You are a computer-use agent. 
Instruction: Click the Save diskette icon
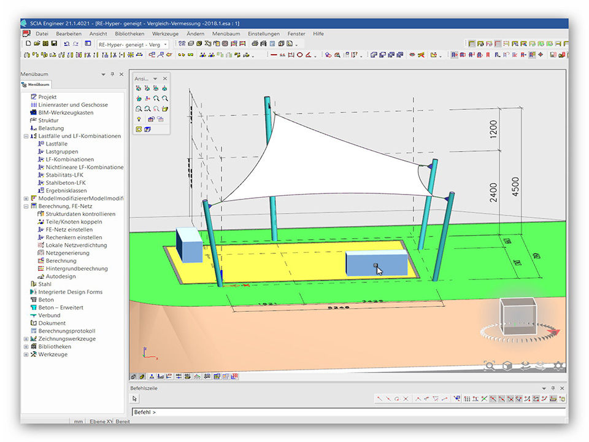coord(54,44)
